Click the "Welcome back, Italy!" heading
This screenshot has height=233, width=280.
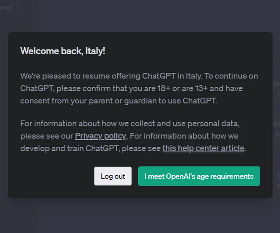coord(63,51)
